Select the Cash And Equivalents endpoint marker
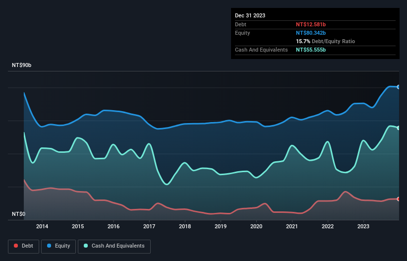 pyautogui.click(x=399, y=128)
